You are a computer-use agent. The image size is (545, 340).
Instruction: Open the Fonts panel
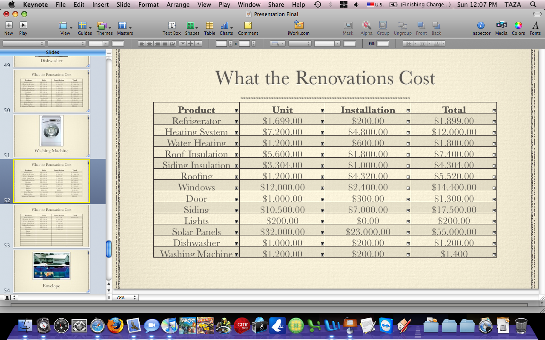point(535,28)
